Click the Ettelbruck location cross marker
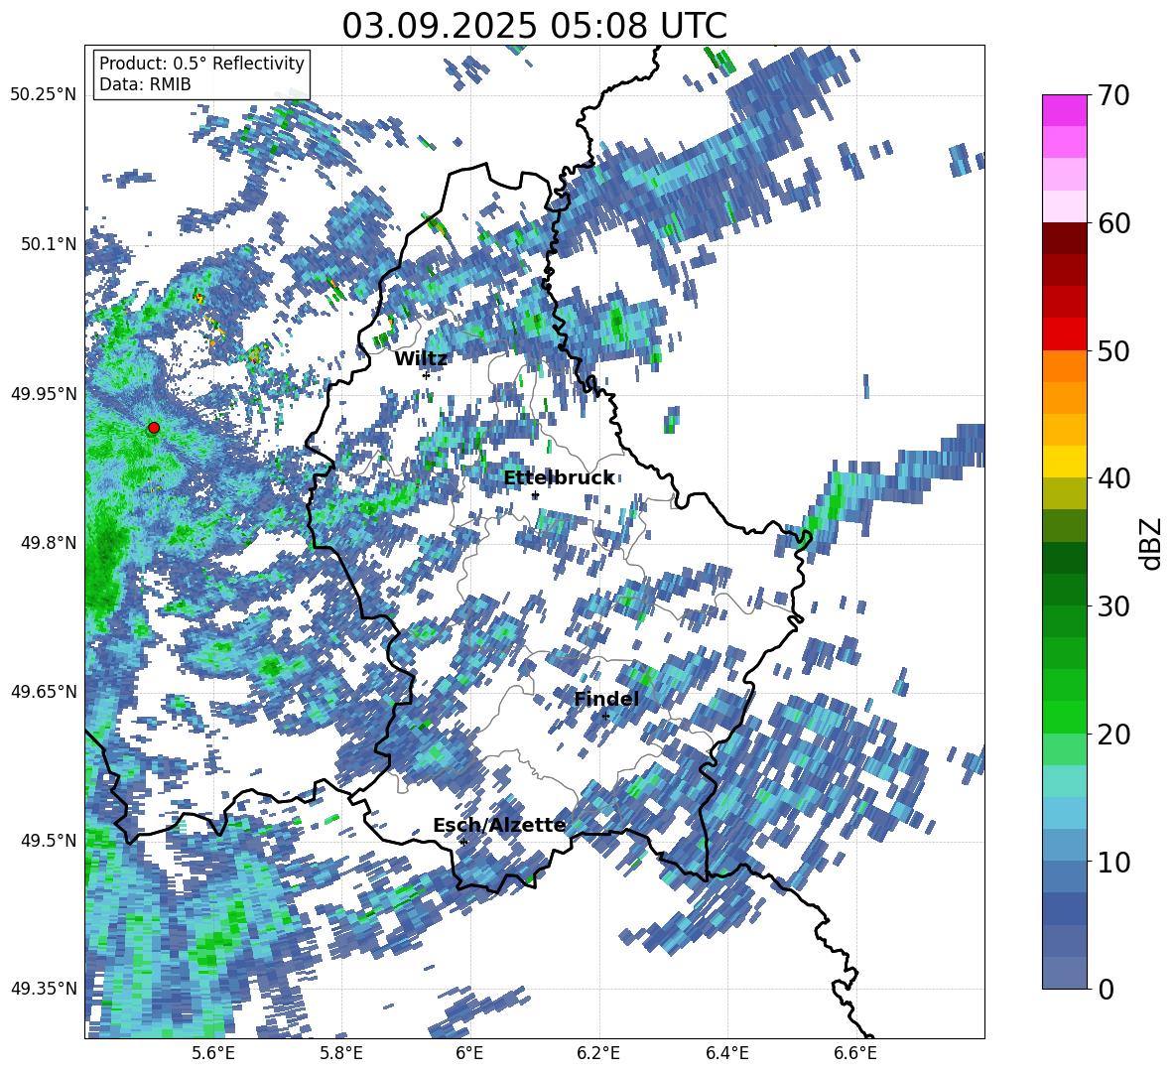 coord(535,495)
